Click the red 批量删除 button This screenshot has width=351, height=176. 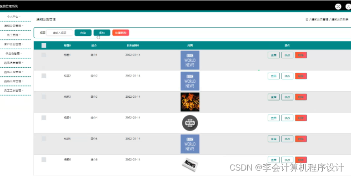120,33
